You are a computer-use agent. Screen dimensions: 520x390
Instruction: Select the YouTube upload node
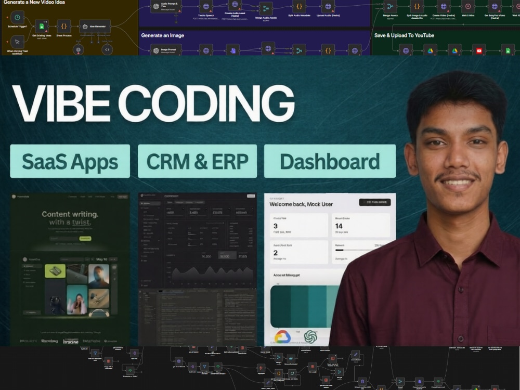[479, 50]
